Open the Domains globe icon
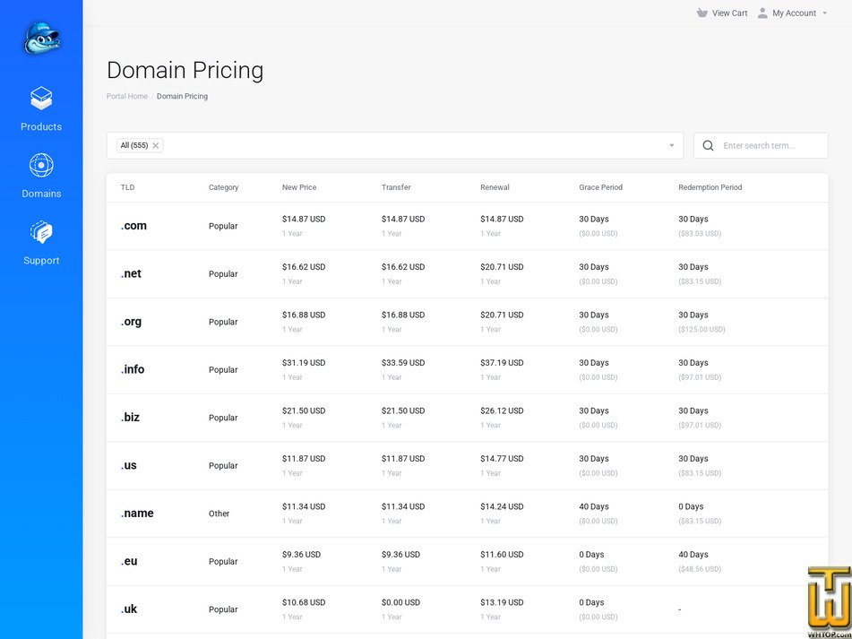852x639 pixels. click(41, 165)
